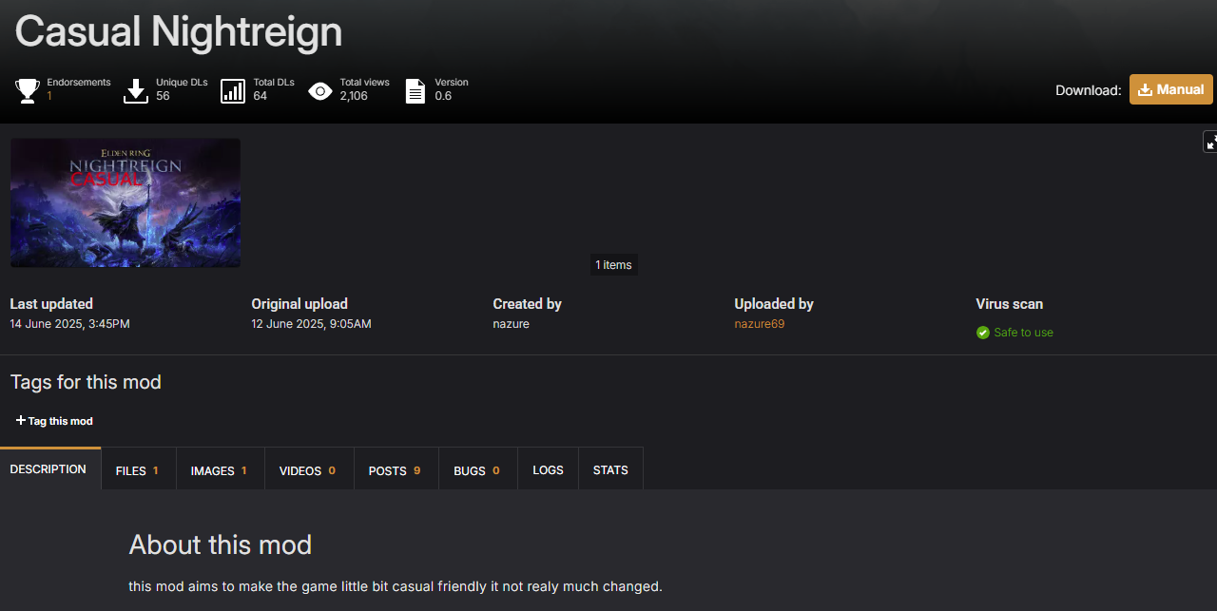Select the Description tab
Image resolution: width=1217 pixels, height=611 pixels.
[48, 469]
